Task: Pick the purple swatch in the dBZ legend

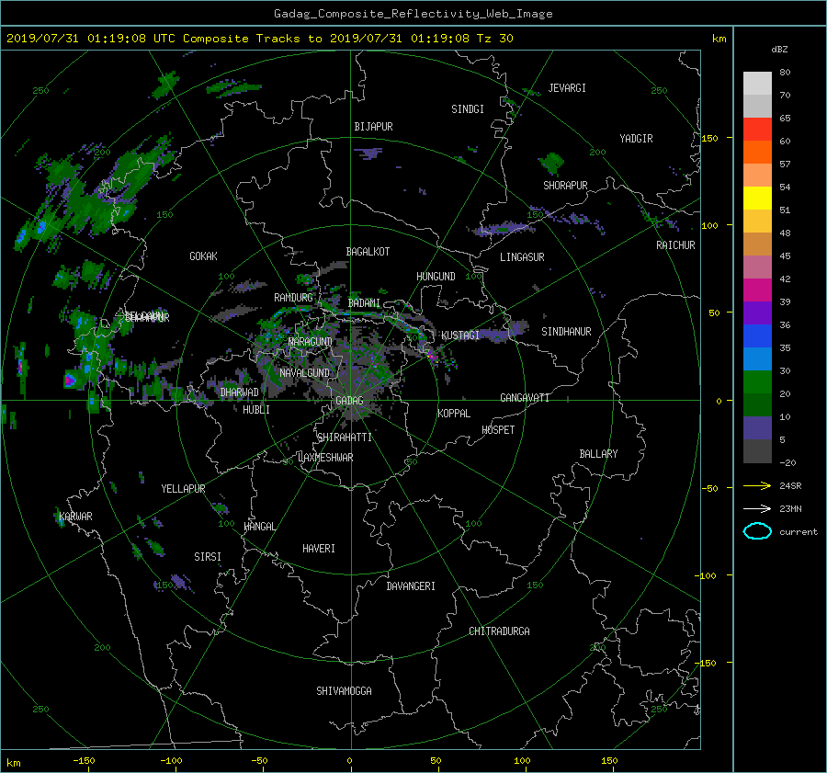Action: (757, 313)
